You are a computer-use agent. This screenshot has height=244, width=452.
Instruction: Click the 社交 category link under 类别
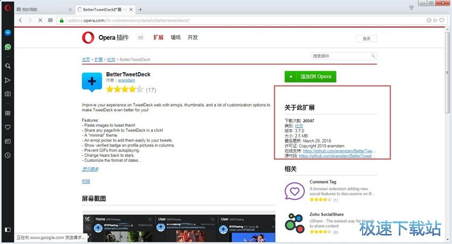coord(299,126)
